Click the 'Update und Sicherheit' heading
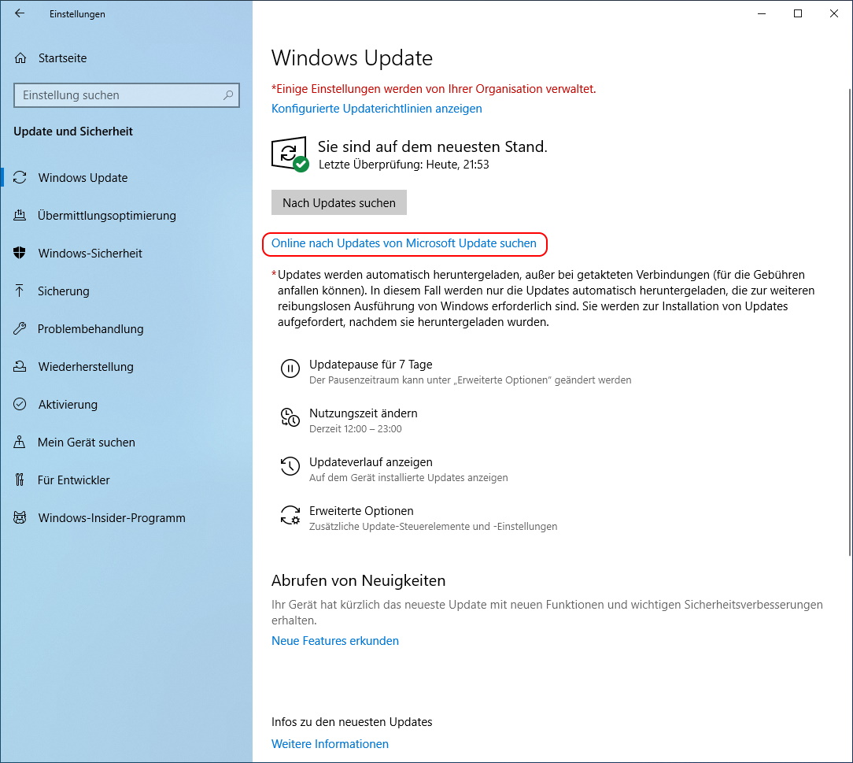Screen dimensions: 853x763 tap(73, 131)
